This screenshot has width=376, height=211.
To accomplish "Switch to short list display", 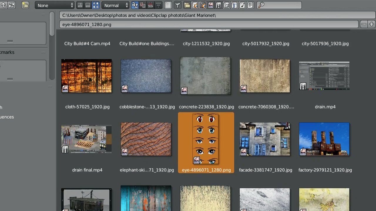I will tap(80, 5).
